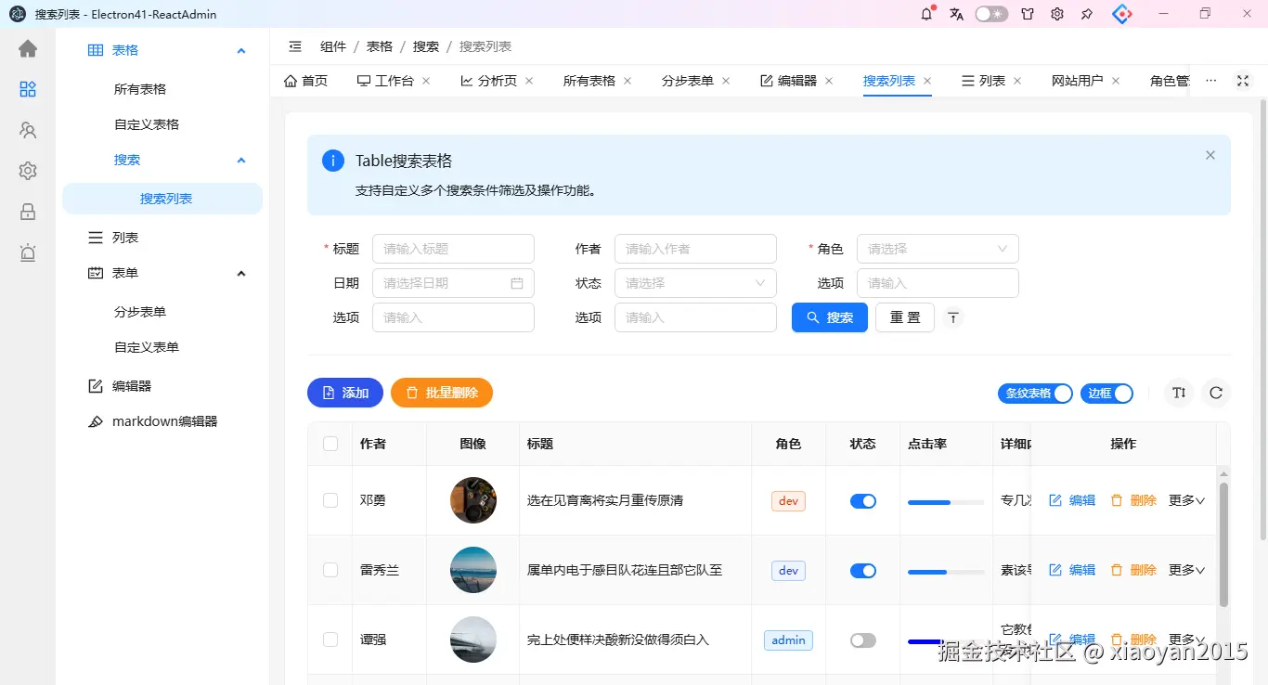This screenshot has width=1268, height=685.
Task: Toggle the 条纹表格 switch
Action: pyautogui.click(x=1035, y=394)
